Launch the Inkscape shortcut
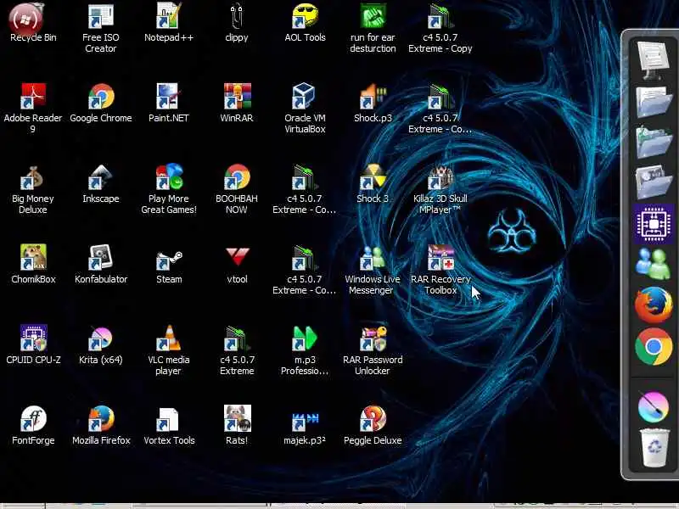This screenshot has height=509, width=679. (x=101, y=177)
